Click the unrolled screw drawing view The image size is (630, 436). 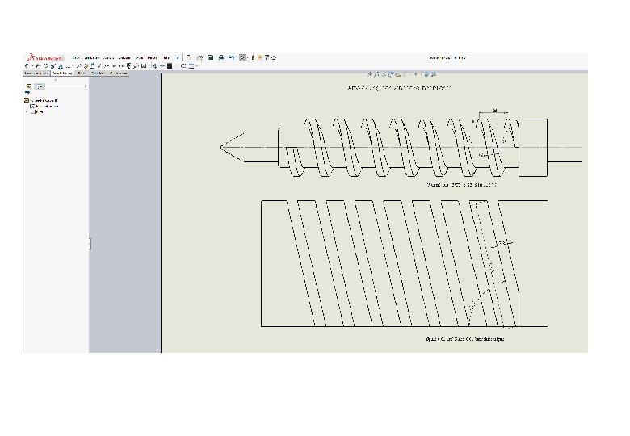404,263
